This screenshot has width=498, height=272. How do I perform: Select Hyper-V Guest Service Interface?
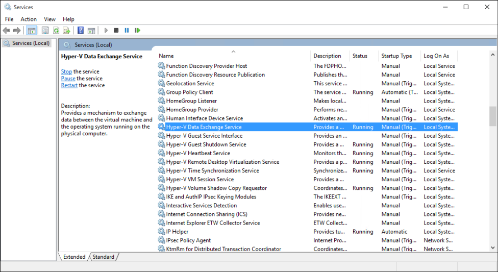pos(308,136)
